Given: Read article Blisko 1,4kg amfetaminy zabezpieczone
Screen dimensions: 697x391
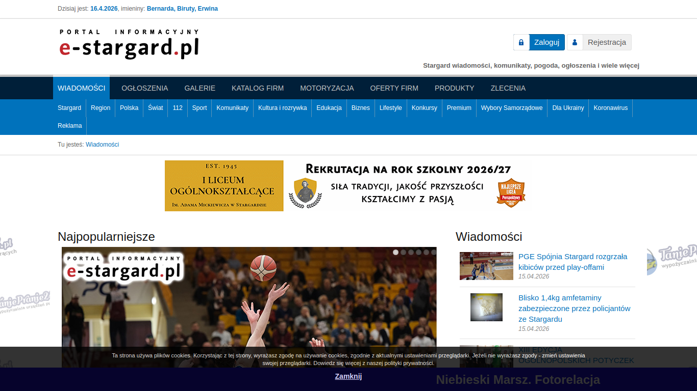Looking at the screenshot, I should (575, 309).
